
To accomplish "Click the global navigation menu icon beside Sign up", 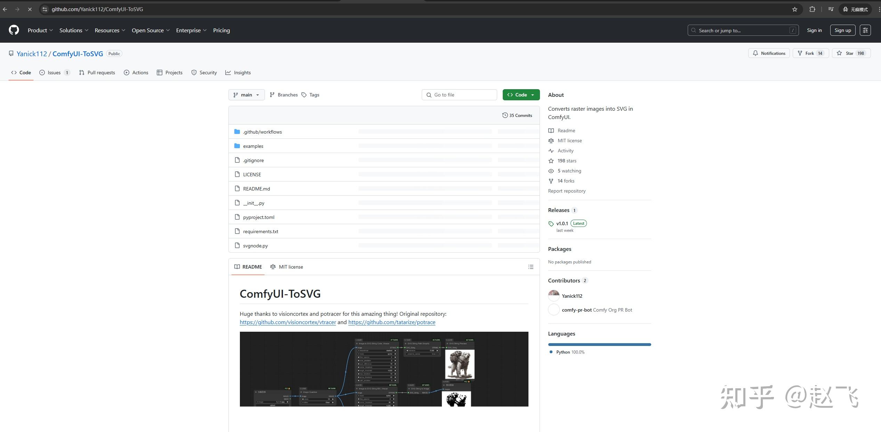I will point(865,30).
